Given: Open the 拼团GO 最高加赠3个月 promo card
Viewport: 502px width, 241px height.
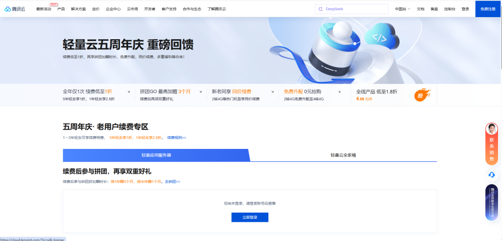Looking at the screenshot, I should pos(171,95).
